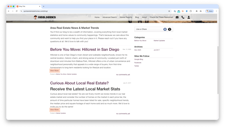Click the Archives sidebar heading
This screenshot has height=128, width=225.
138,47
